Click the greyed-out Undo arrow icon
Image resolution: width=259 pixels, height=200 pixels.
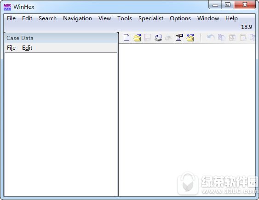(x=211, y=37)
